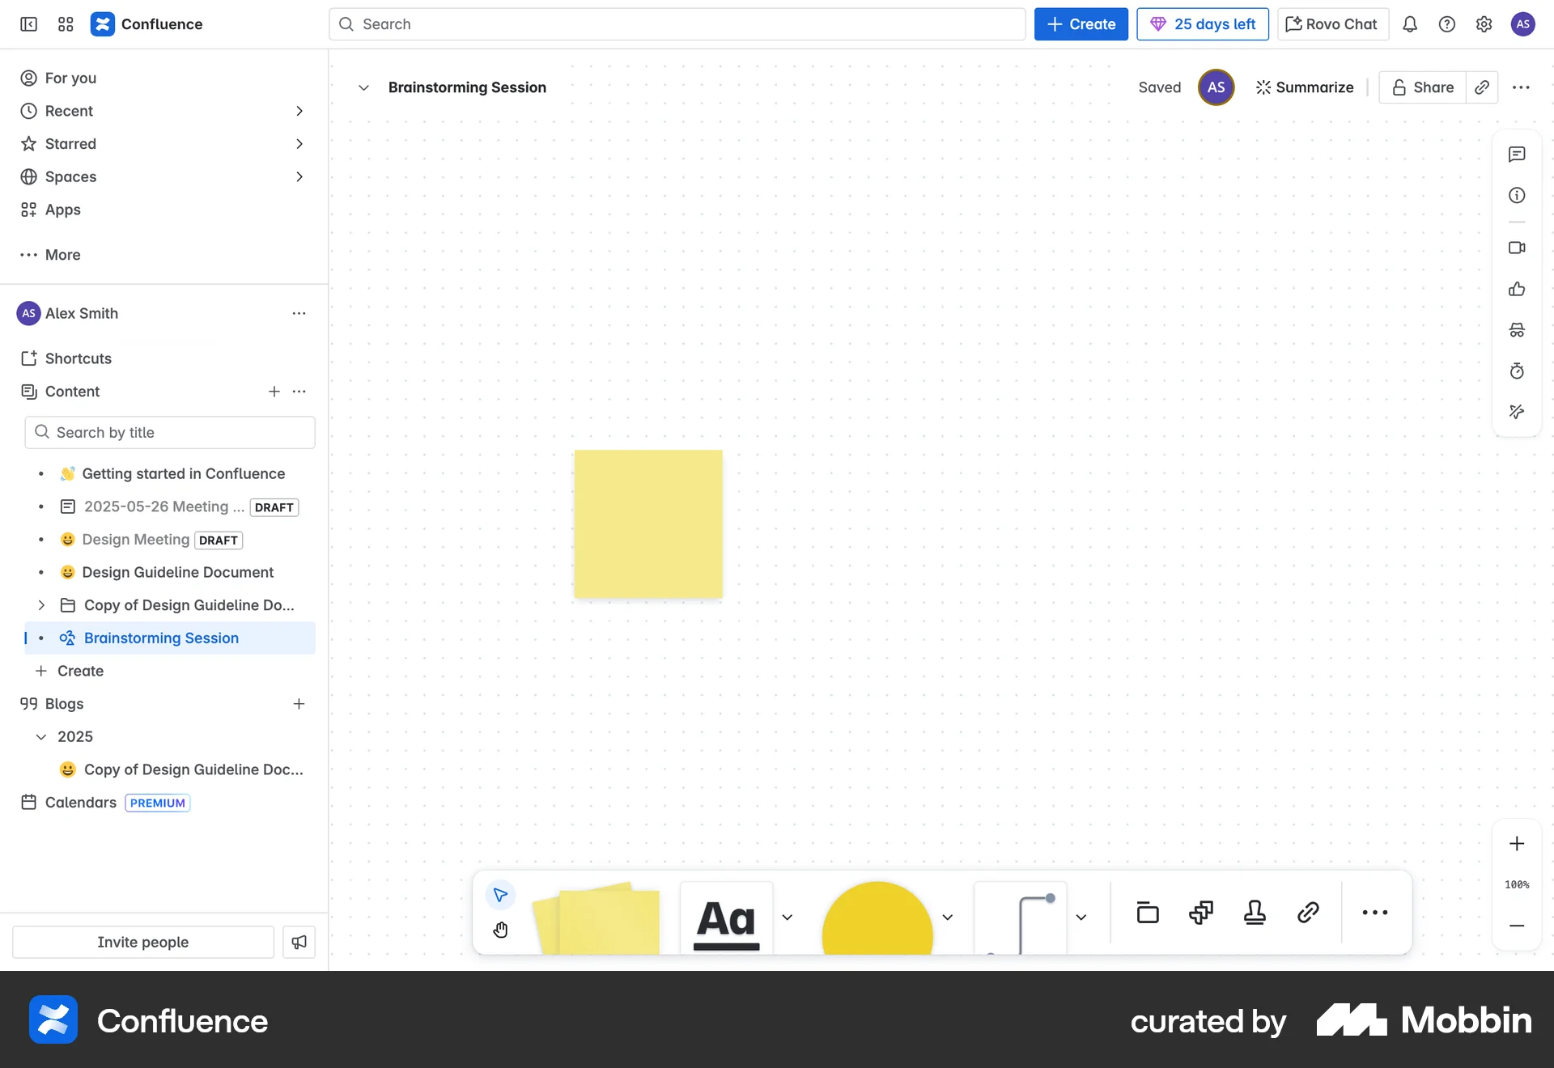This screenshot has width=1554, height=1068.
Task: Click the Summarize button
Action: [1304, 87]
